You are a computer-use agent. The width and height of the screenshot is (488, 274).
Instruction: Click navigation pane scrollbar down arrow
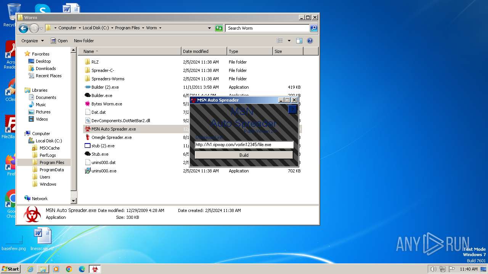click(x=74, y=201)
